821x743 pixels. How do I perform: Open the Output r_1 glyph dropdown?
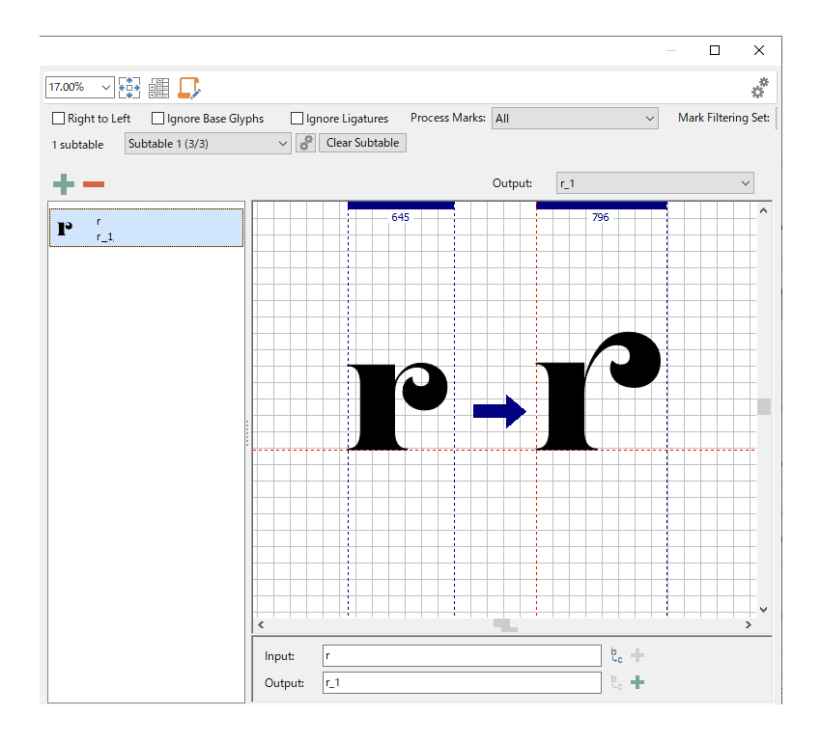[x=655, y=183]
